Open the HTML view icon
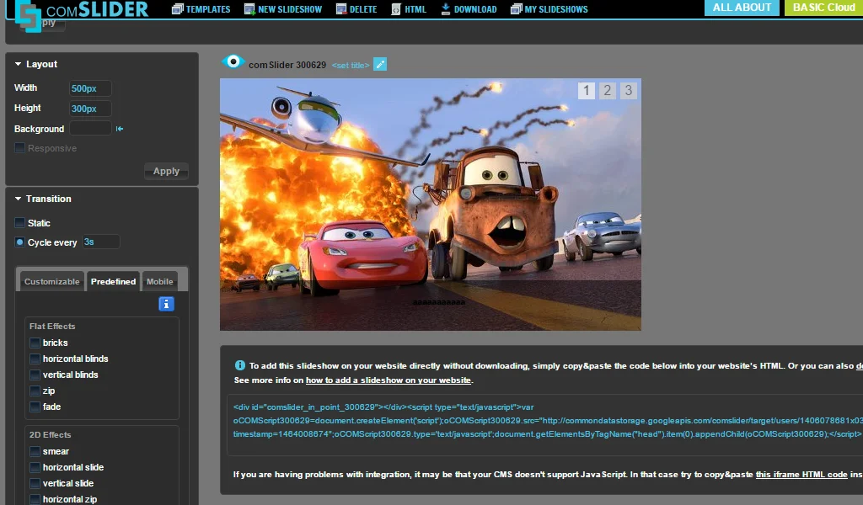The width and height of the screenshot is (863, 505). [396, 9]
